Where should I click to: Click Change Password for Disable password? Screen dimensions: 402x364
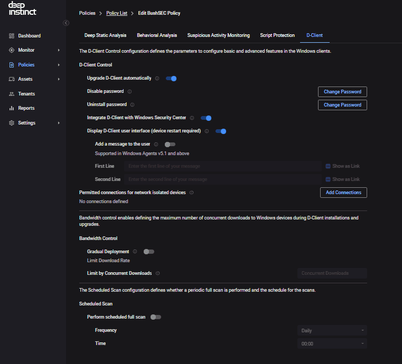(342, 92)
